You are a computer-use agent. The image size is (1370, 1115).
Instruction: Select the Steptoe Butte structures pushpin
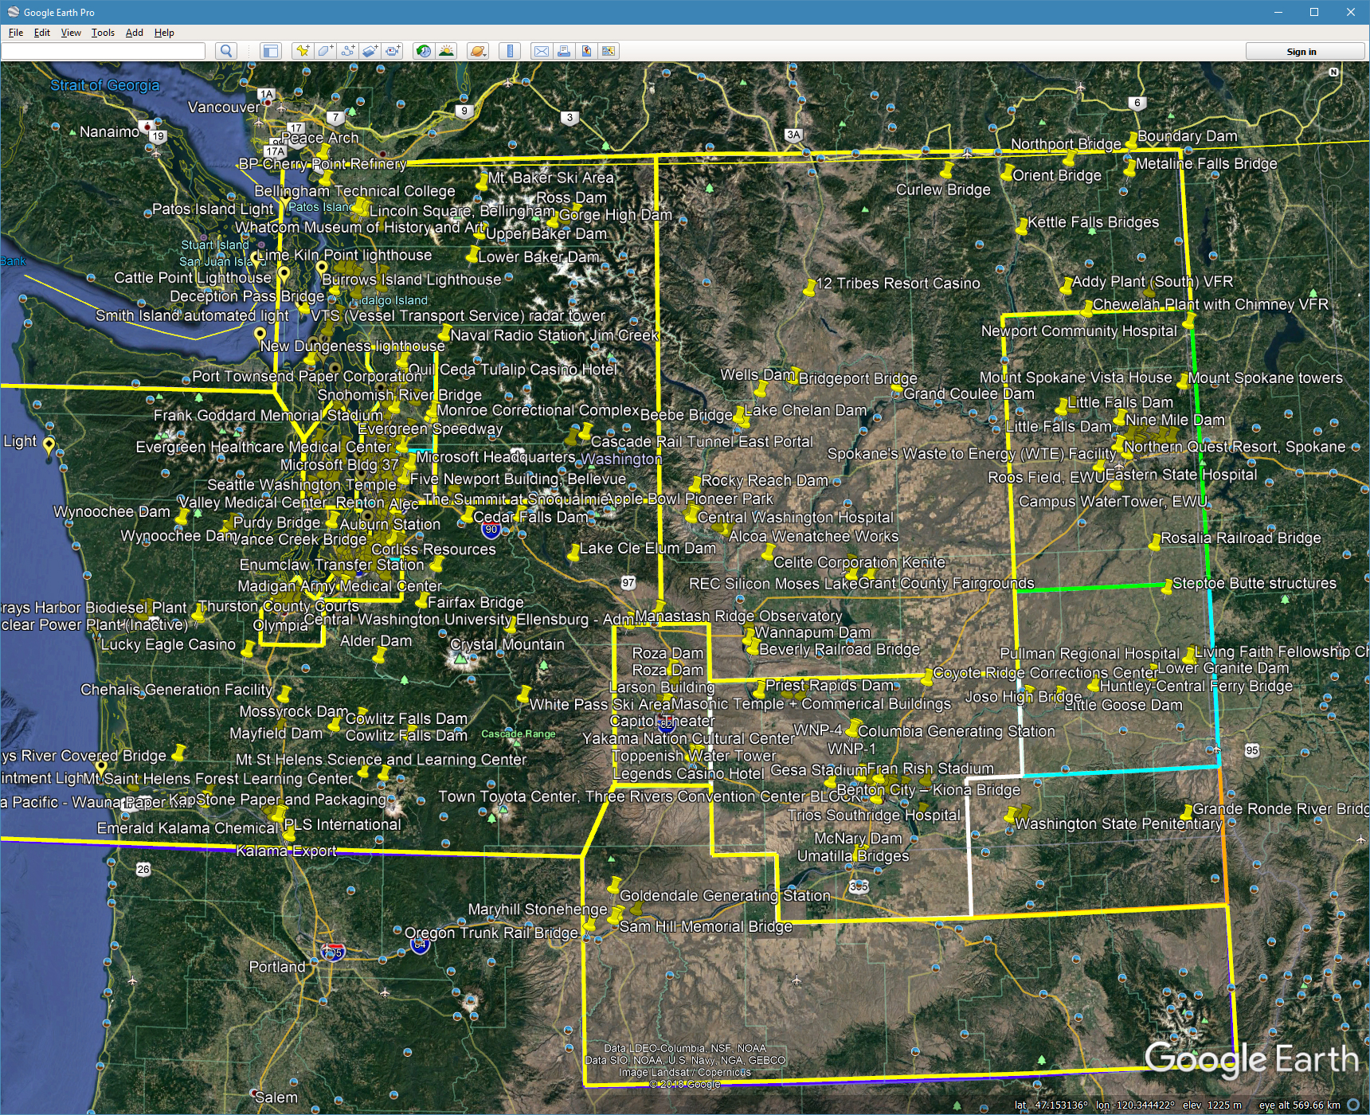(1167, 588)
